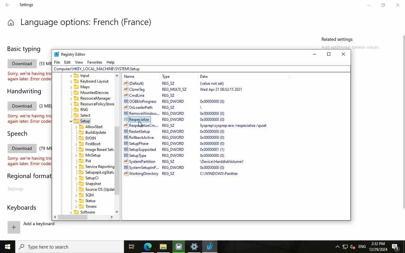Expand the AllowStart subkey
The width and height of the screenshot is (405, 253).
click(x=76, y=127)
